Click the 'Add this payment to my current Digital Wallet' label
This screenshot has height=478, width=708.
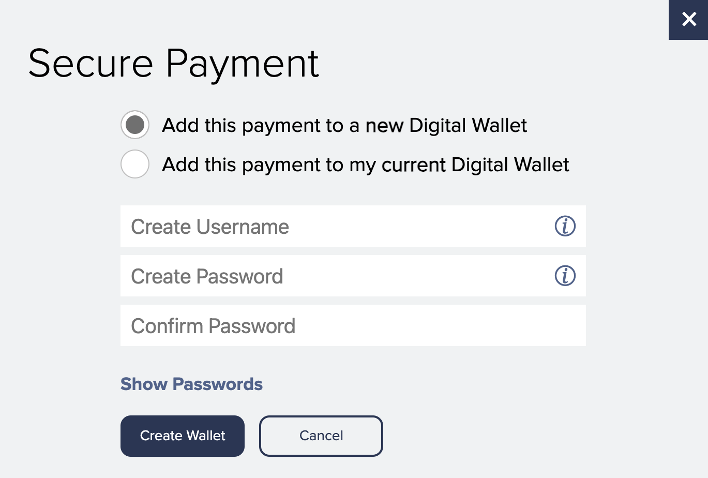coord(365,165)
